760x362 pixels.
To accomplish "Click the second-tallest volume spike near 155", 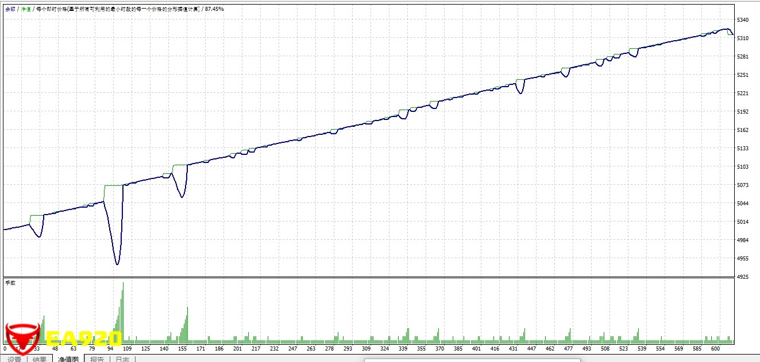I will (x=187, y=325).
